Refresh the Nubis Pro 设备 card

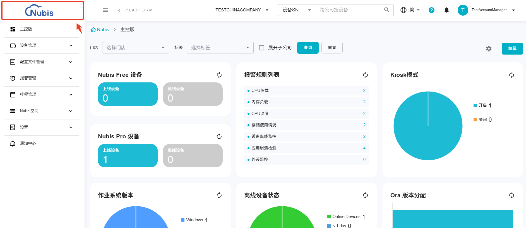219,136
